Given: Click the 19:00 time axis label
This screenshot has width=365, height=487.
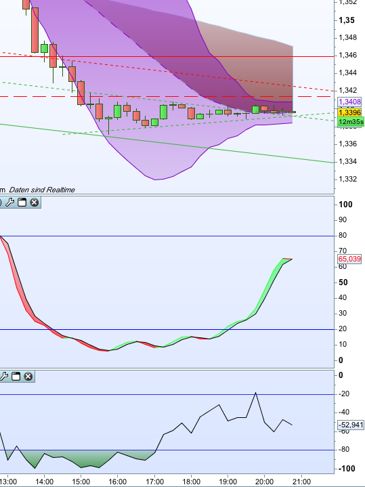Looking at the screenshot, I should (x=228, y=482).
